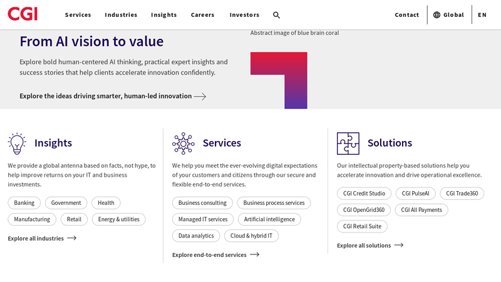Click the arrow after Explore all solutions
This screenshot has height=282, width=501.
pos(399,245)
